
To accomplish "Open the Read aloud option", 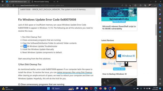I will pyautogui.click(x=122, y=5).
